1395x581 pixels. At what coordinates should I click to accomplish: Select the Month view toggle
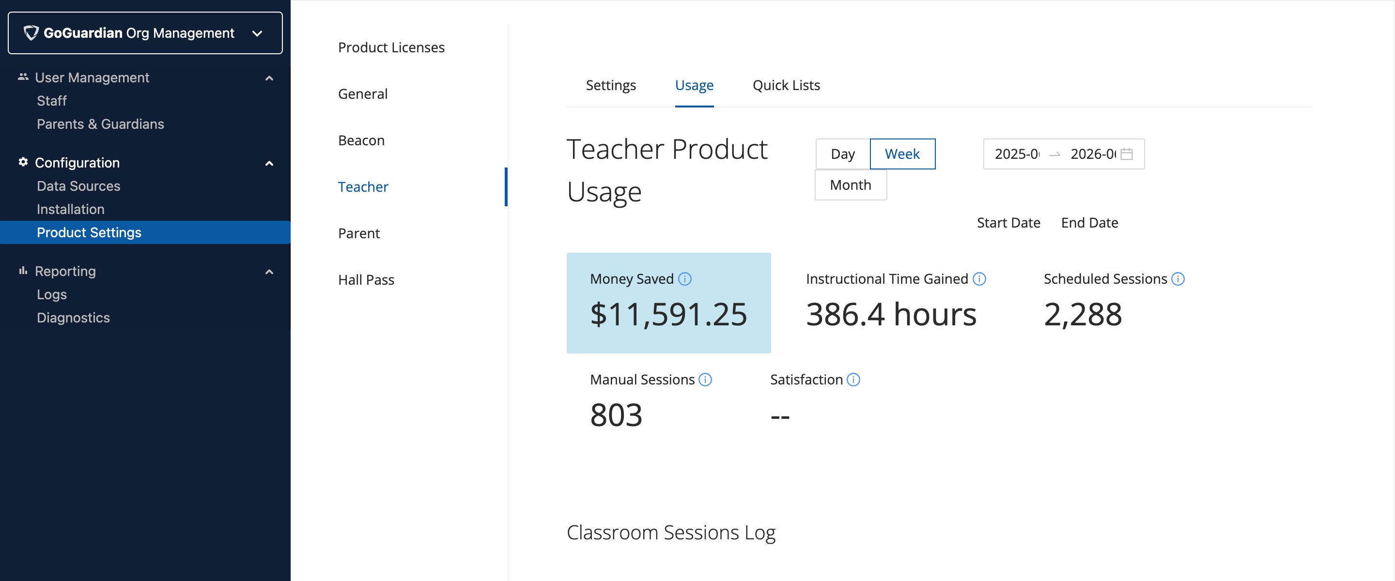(851, 185)
